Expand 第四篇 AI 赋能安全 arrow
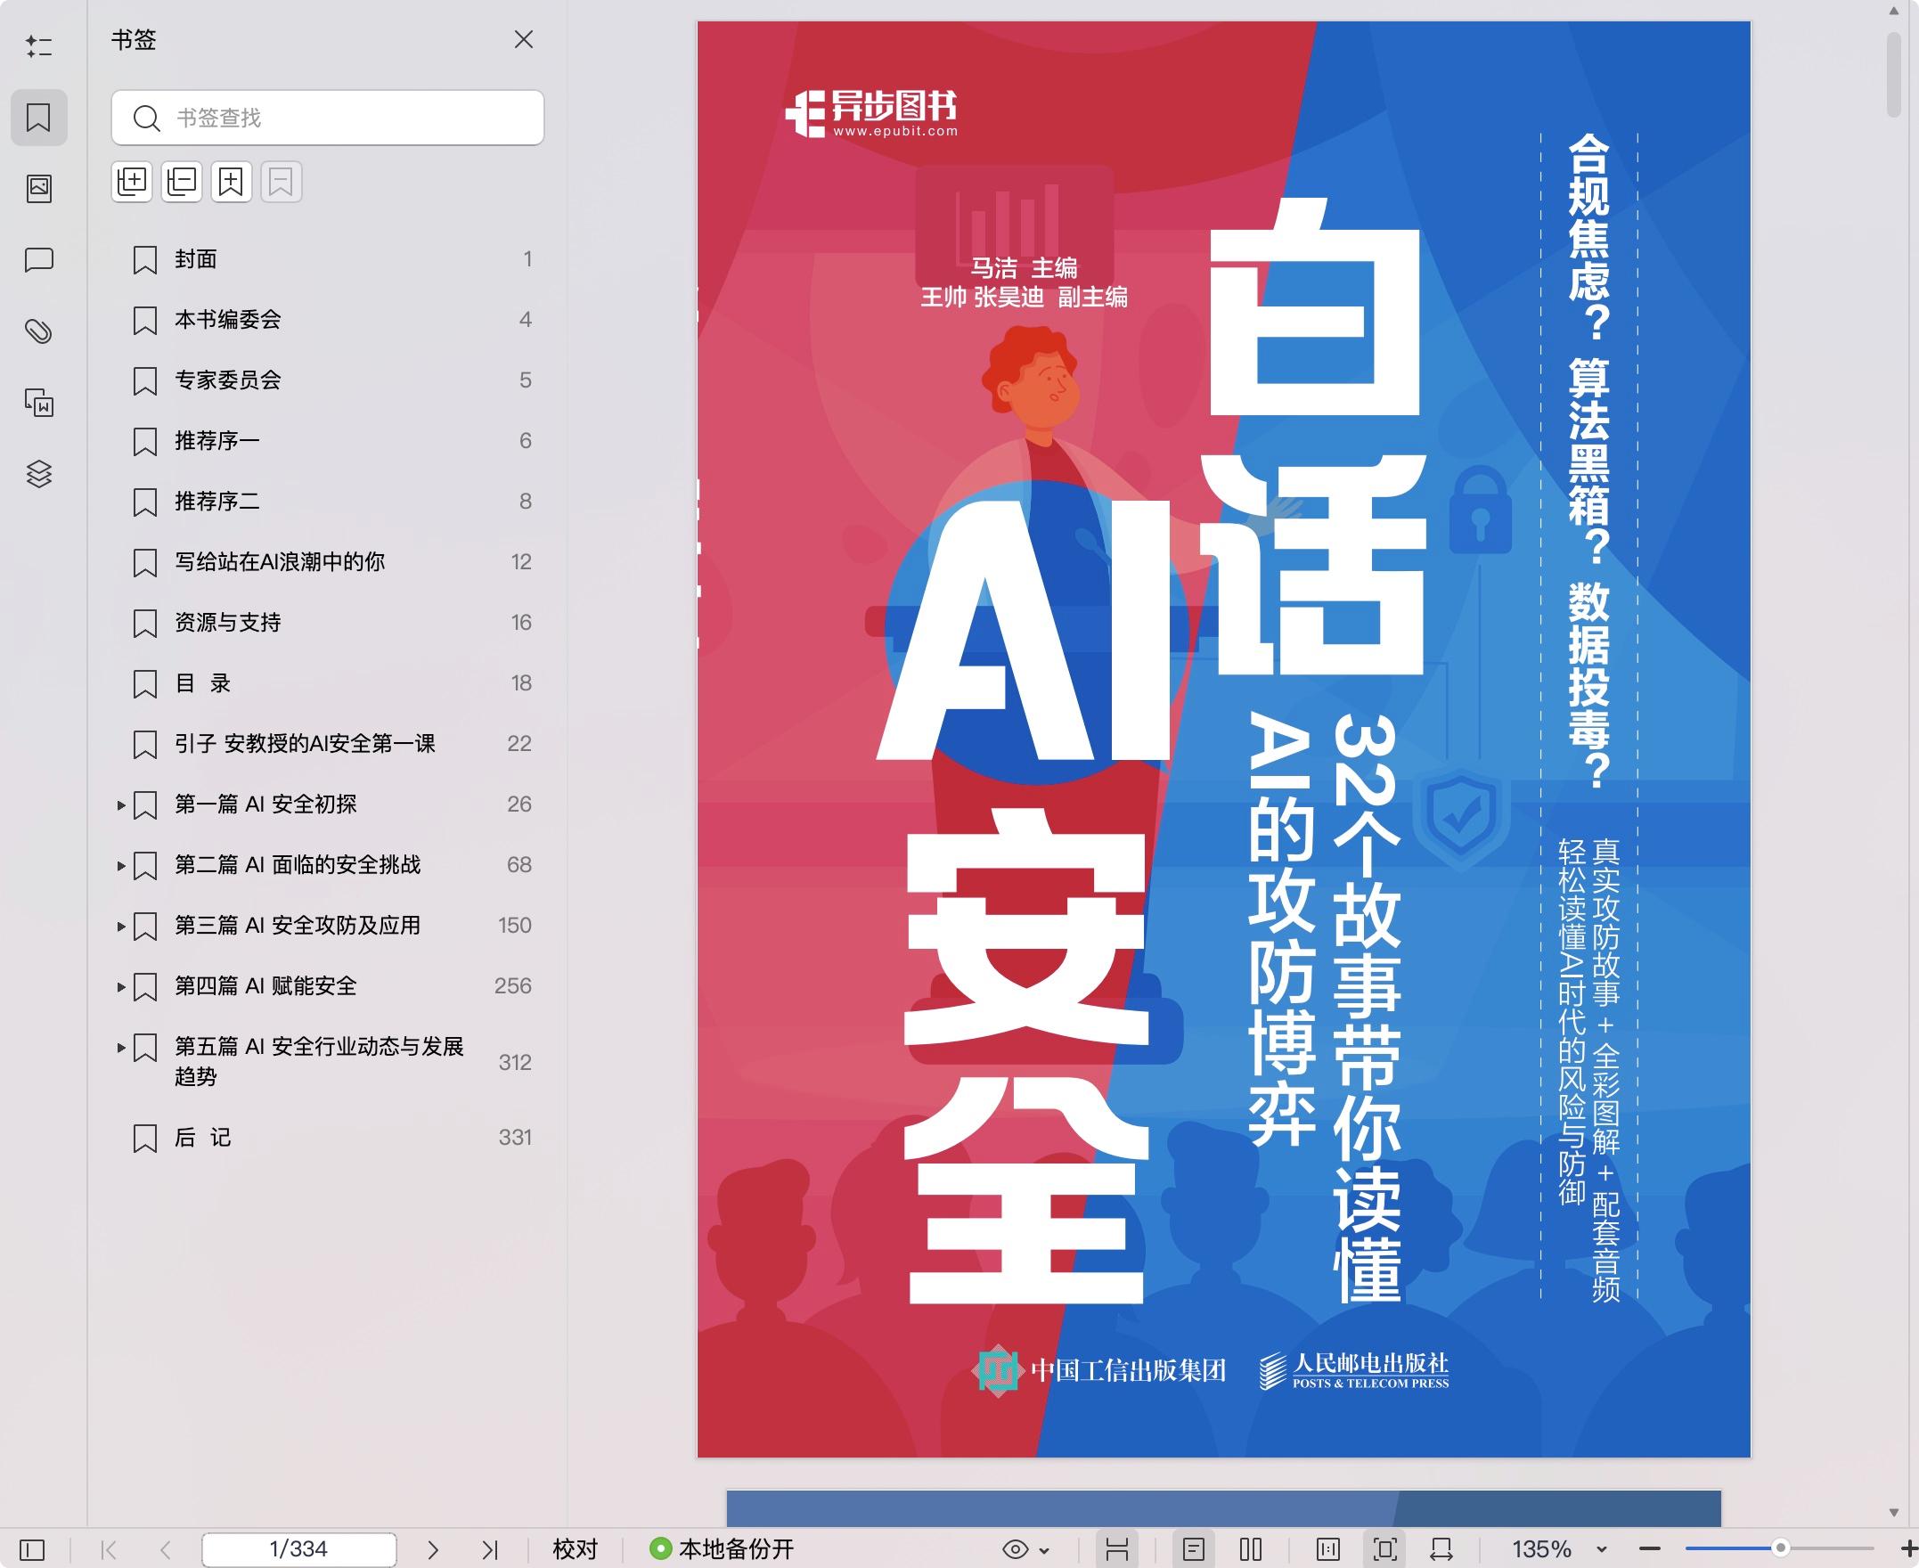Image resolution: width=1919 pixels, height=1568 pixels. point(121,986)
